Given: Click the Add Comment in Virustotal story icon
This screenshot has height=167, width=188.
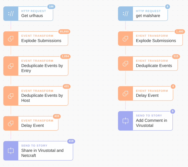Looking at the screenshot, I should (126, 121).
